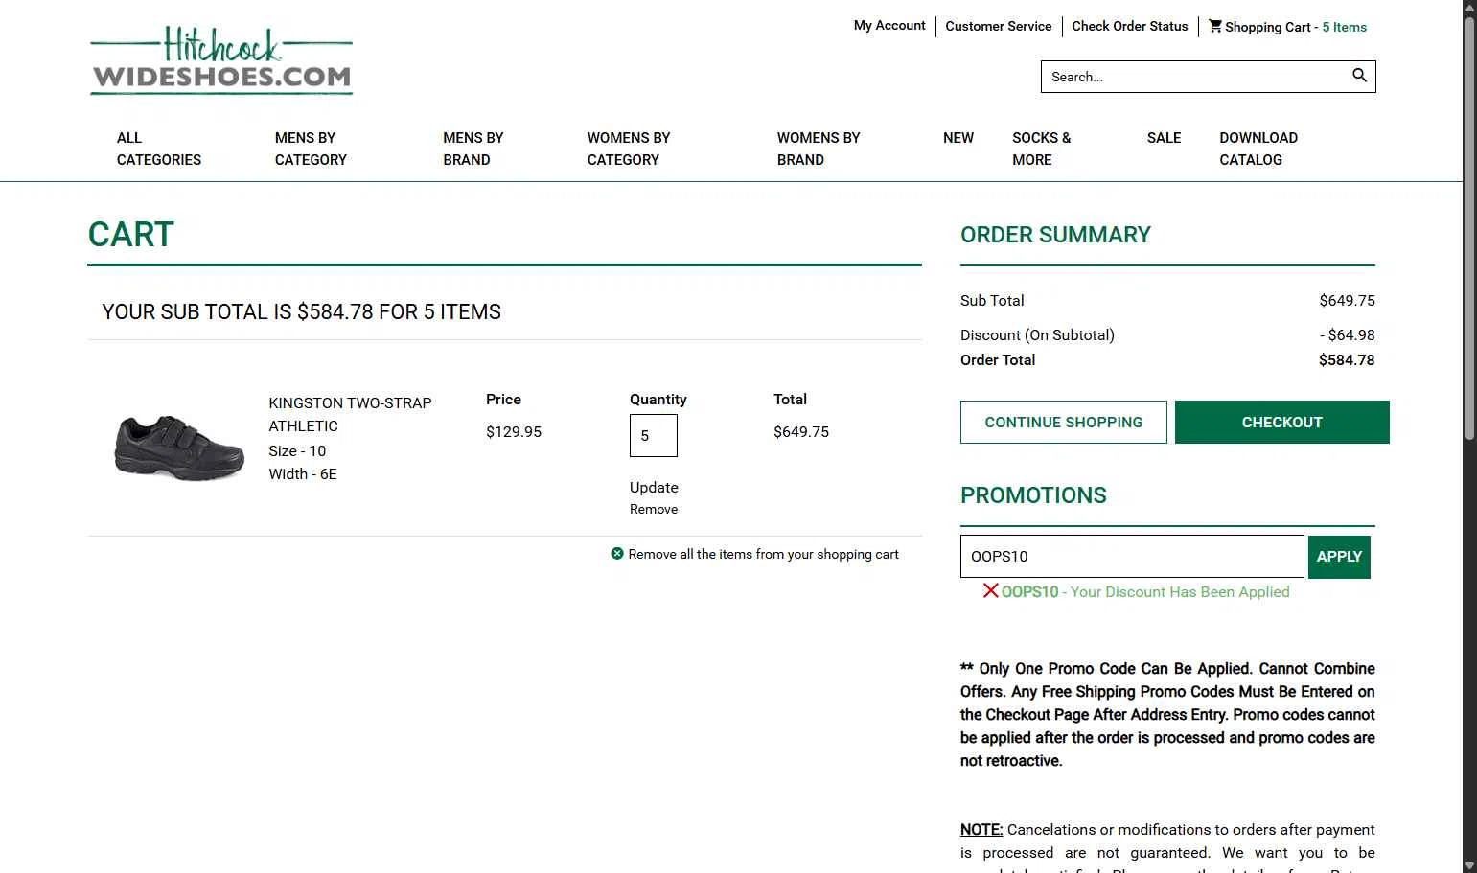Click the promo code field containing OOPS10
Image resolution: width=1477 pixels, height=873 pixels.
[x=1132, y=556]
